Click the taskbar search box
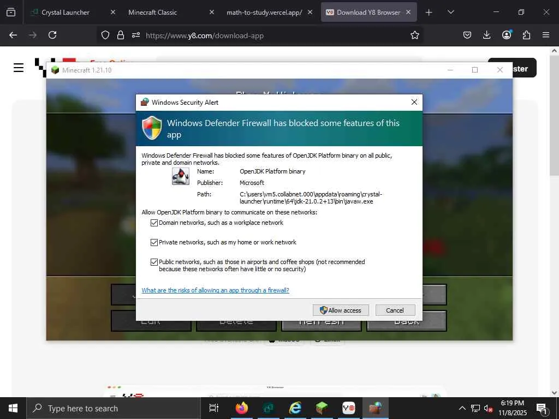559x419 pixels. (114, 408)
